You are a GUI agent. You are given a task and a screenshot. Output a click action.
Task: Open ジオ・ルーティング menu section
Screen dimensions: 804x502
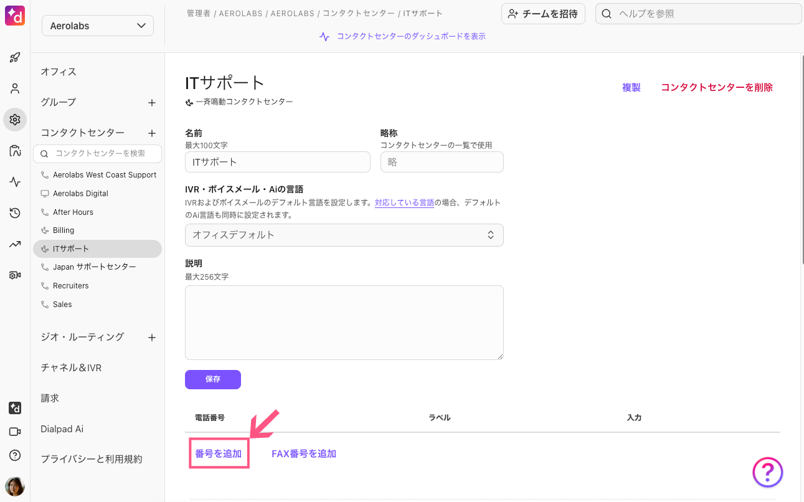[82, 337]
